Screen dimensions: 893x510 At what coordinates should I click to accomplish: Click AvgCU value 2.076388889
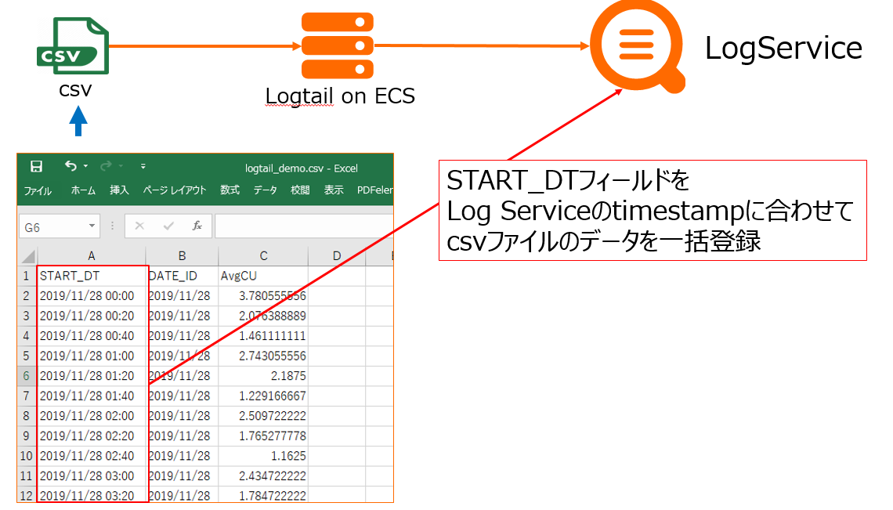(x=263, y=316)
